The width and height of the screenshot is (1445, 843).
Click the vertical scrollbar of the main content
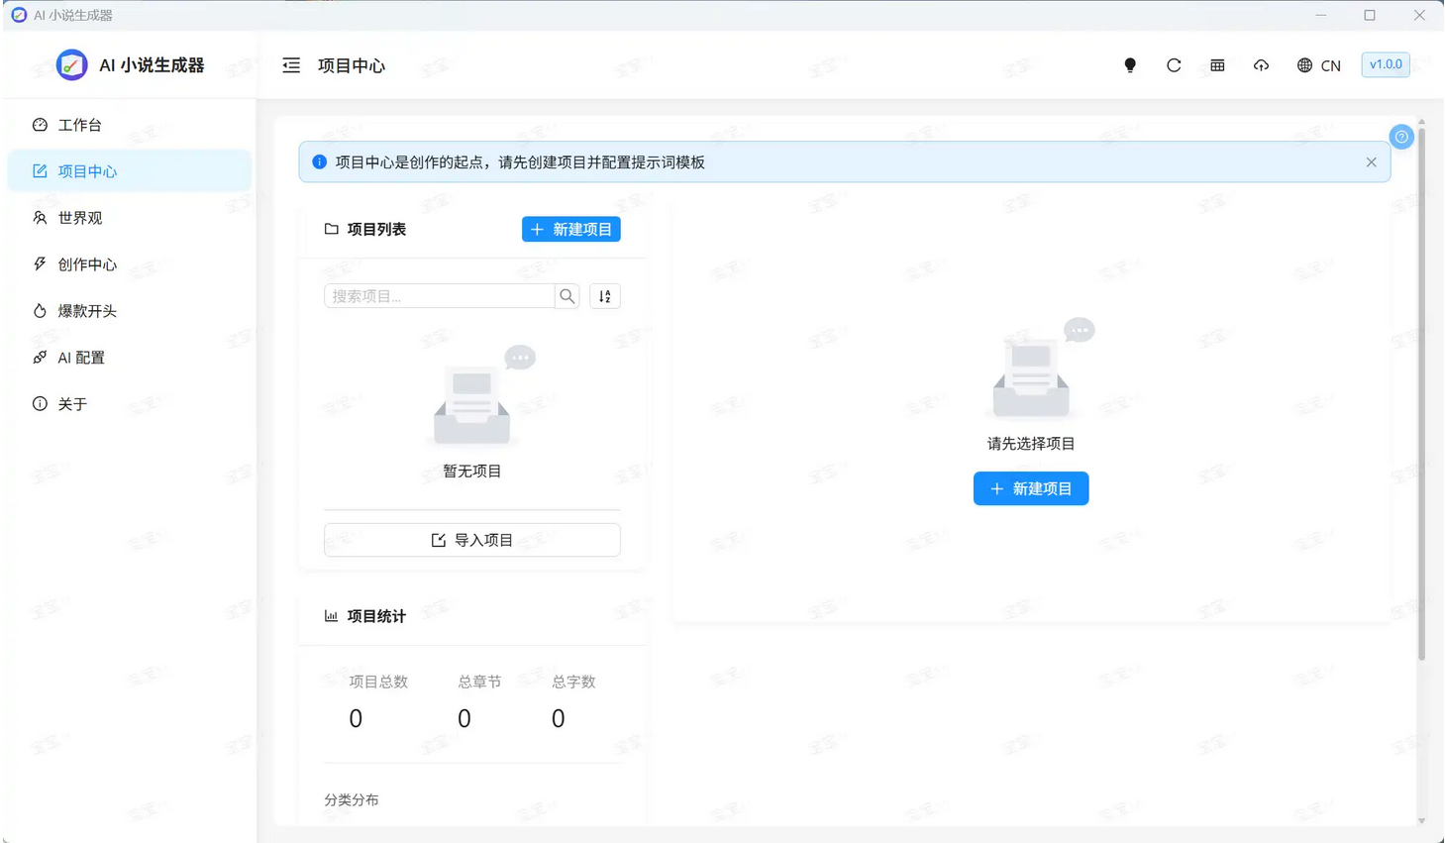tap(1421, 394)
